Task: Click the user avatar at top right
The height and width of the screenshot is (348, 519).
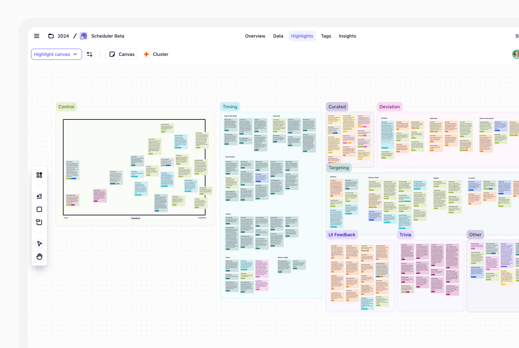Action: [x=516, y=54]
